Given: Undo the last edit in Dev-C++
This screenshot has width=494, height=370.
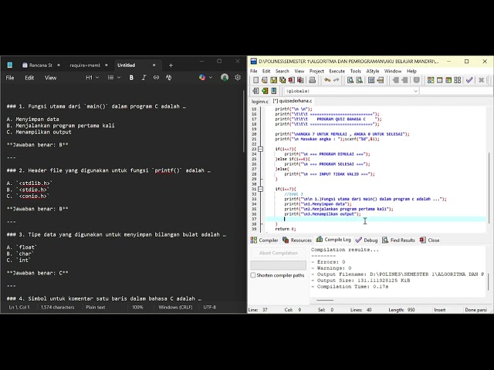Looking at the screenshot, I should (327, 80).
